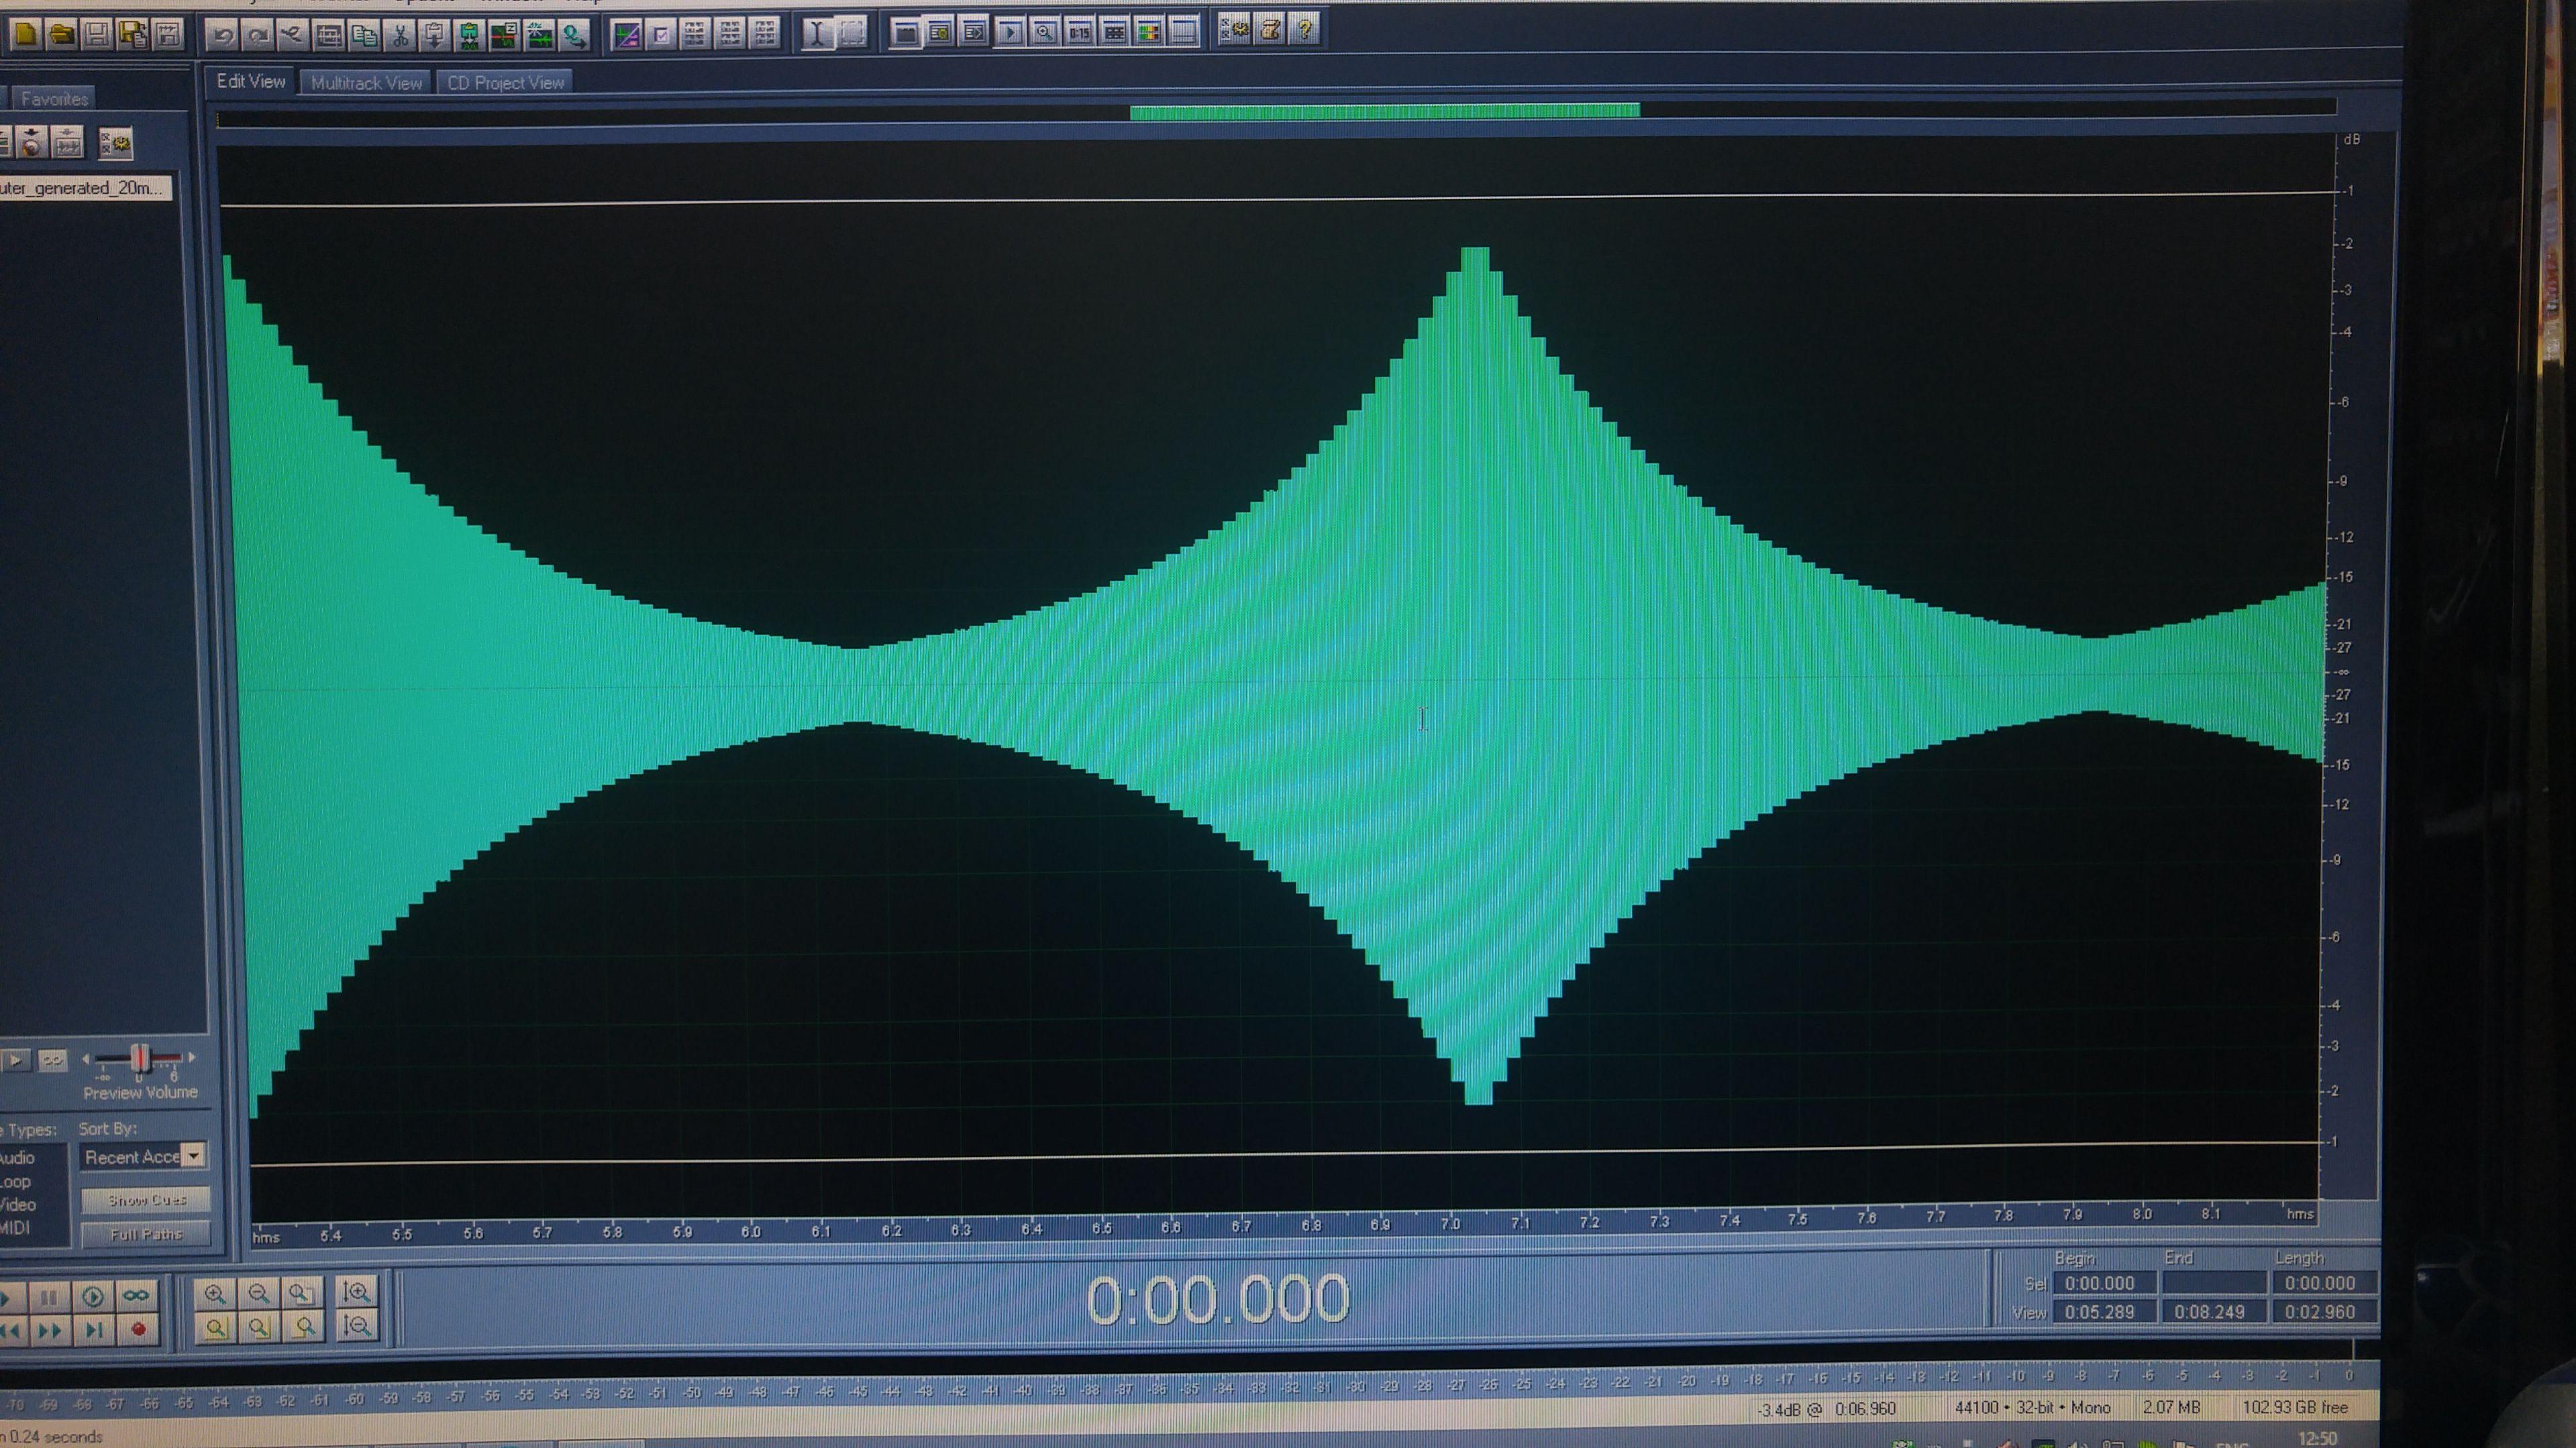Viewport: 2576px width, 1448px height.
Task: Click the organizer advanced options gear icon
Action: [x=116, y=145]
